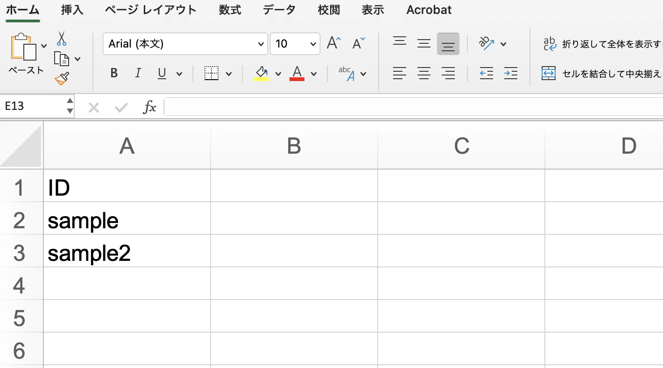Screen dimensions: 663x368
Task: Open the データ ribbon tab
Action: coord(279,9)
